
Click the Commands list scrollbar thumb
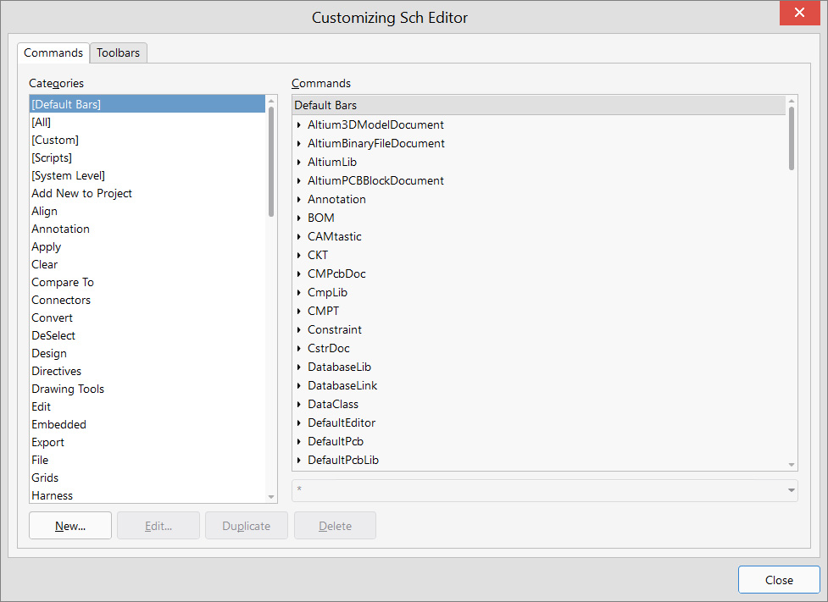click(791, 138)
